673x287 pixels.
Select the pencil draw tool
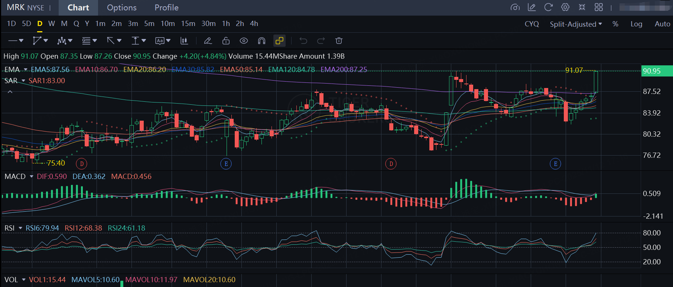coord(208,41)
